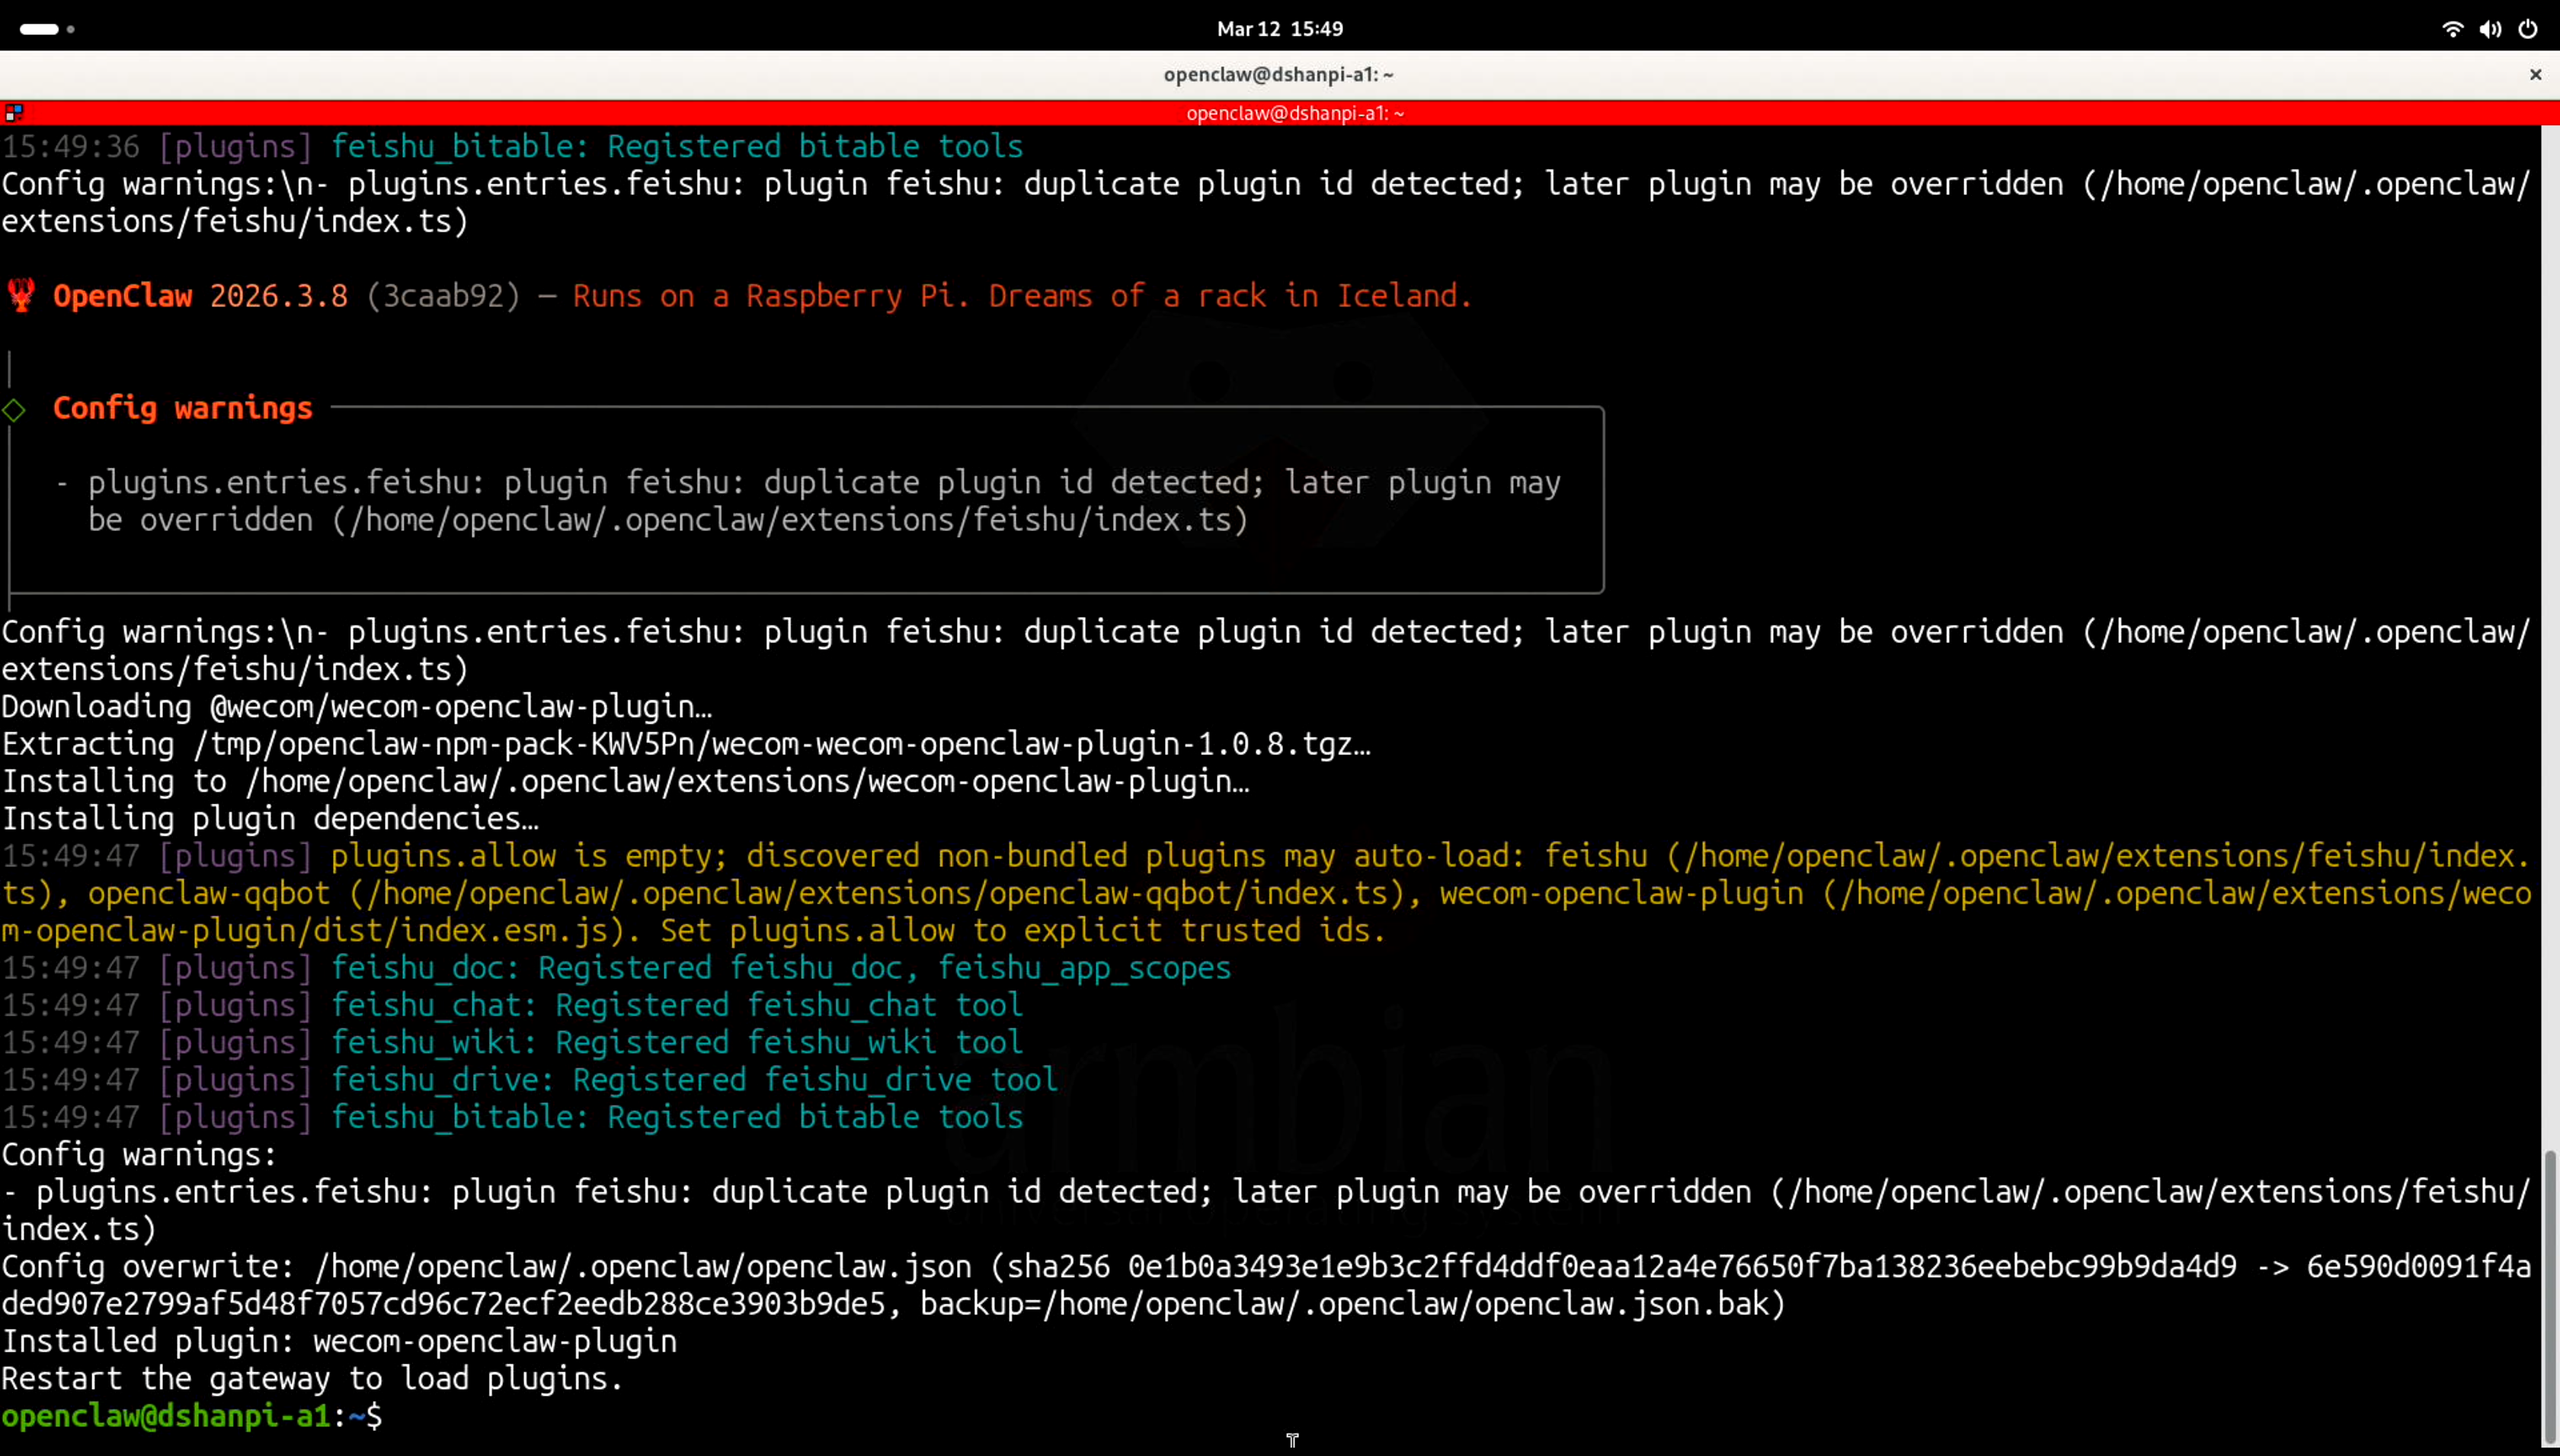Click the window title openclaw@dshanpi-a1: ~

click(1278, 74)
